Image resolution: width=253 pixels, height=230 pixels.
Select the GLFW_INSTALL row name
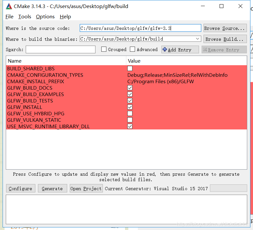tap(24, 107)
